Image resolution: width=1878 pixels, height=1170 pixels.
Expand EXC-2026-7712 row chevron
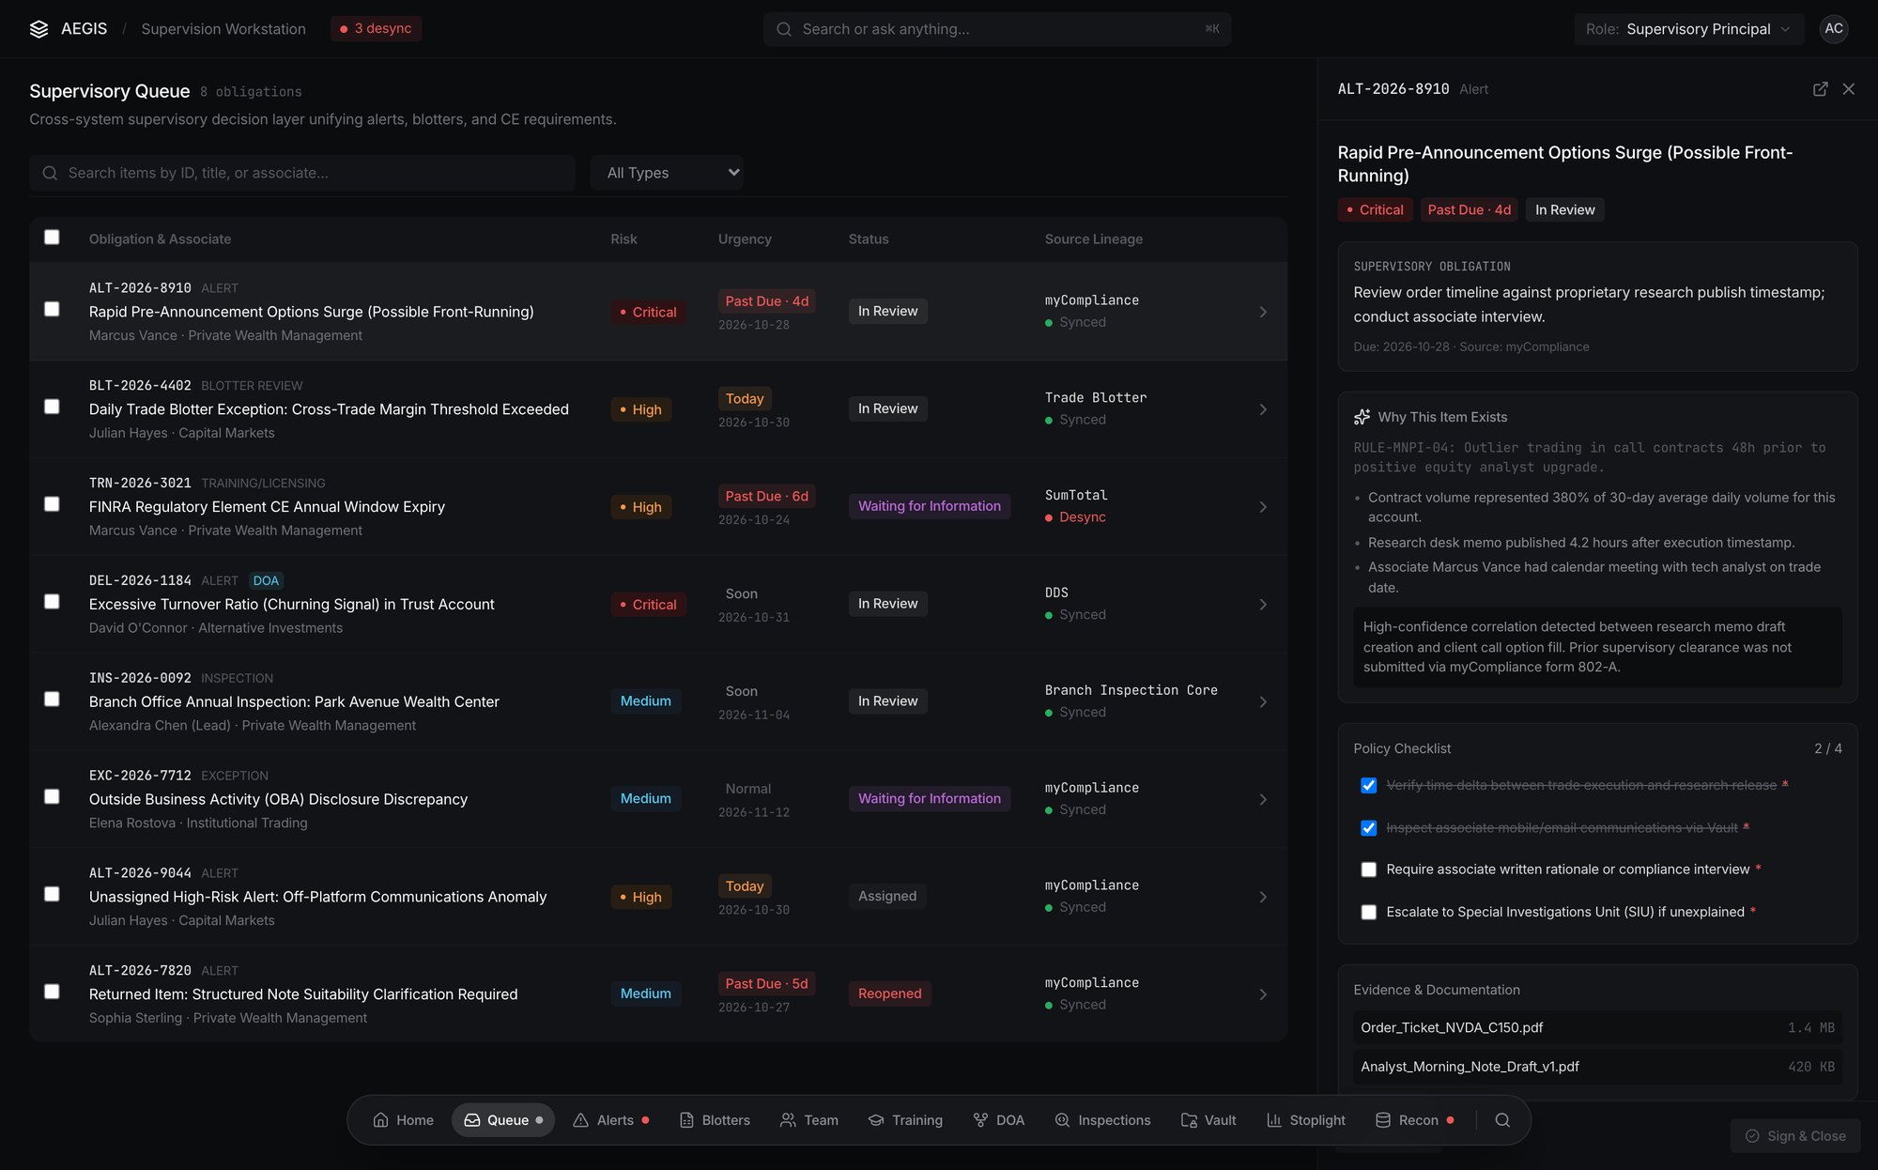pyautogui.click(x=1263, y=800)
